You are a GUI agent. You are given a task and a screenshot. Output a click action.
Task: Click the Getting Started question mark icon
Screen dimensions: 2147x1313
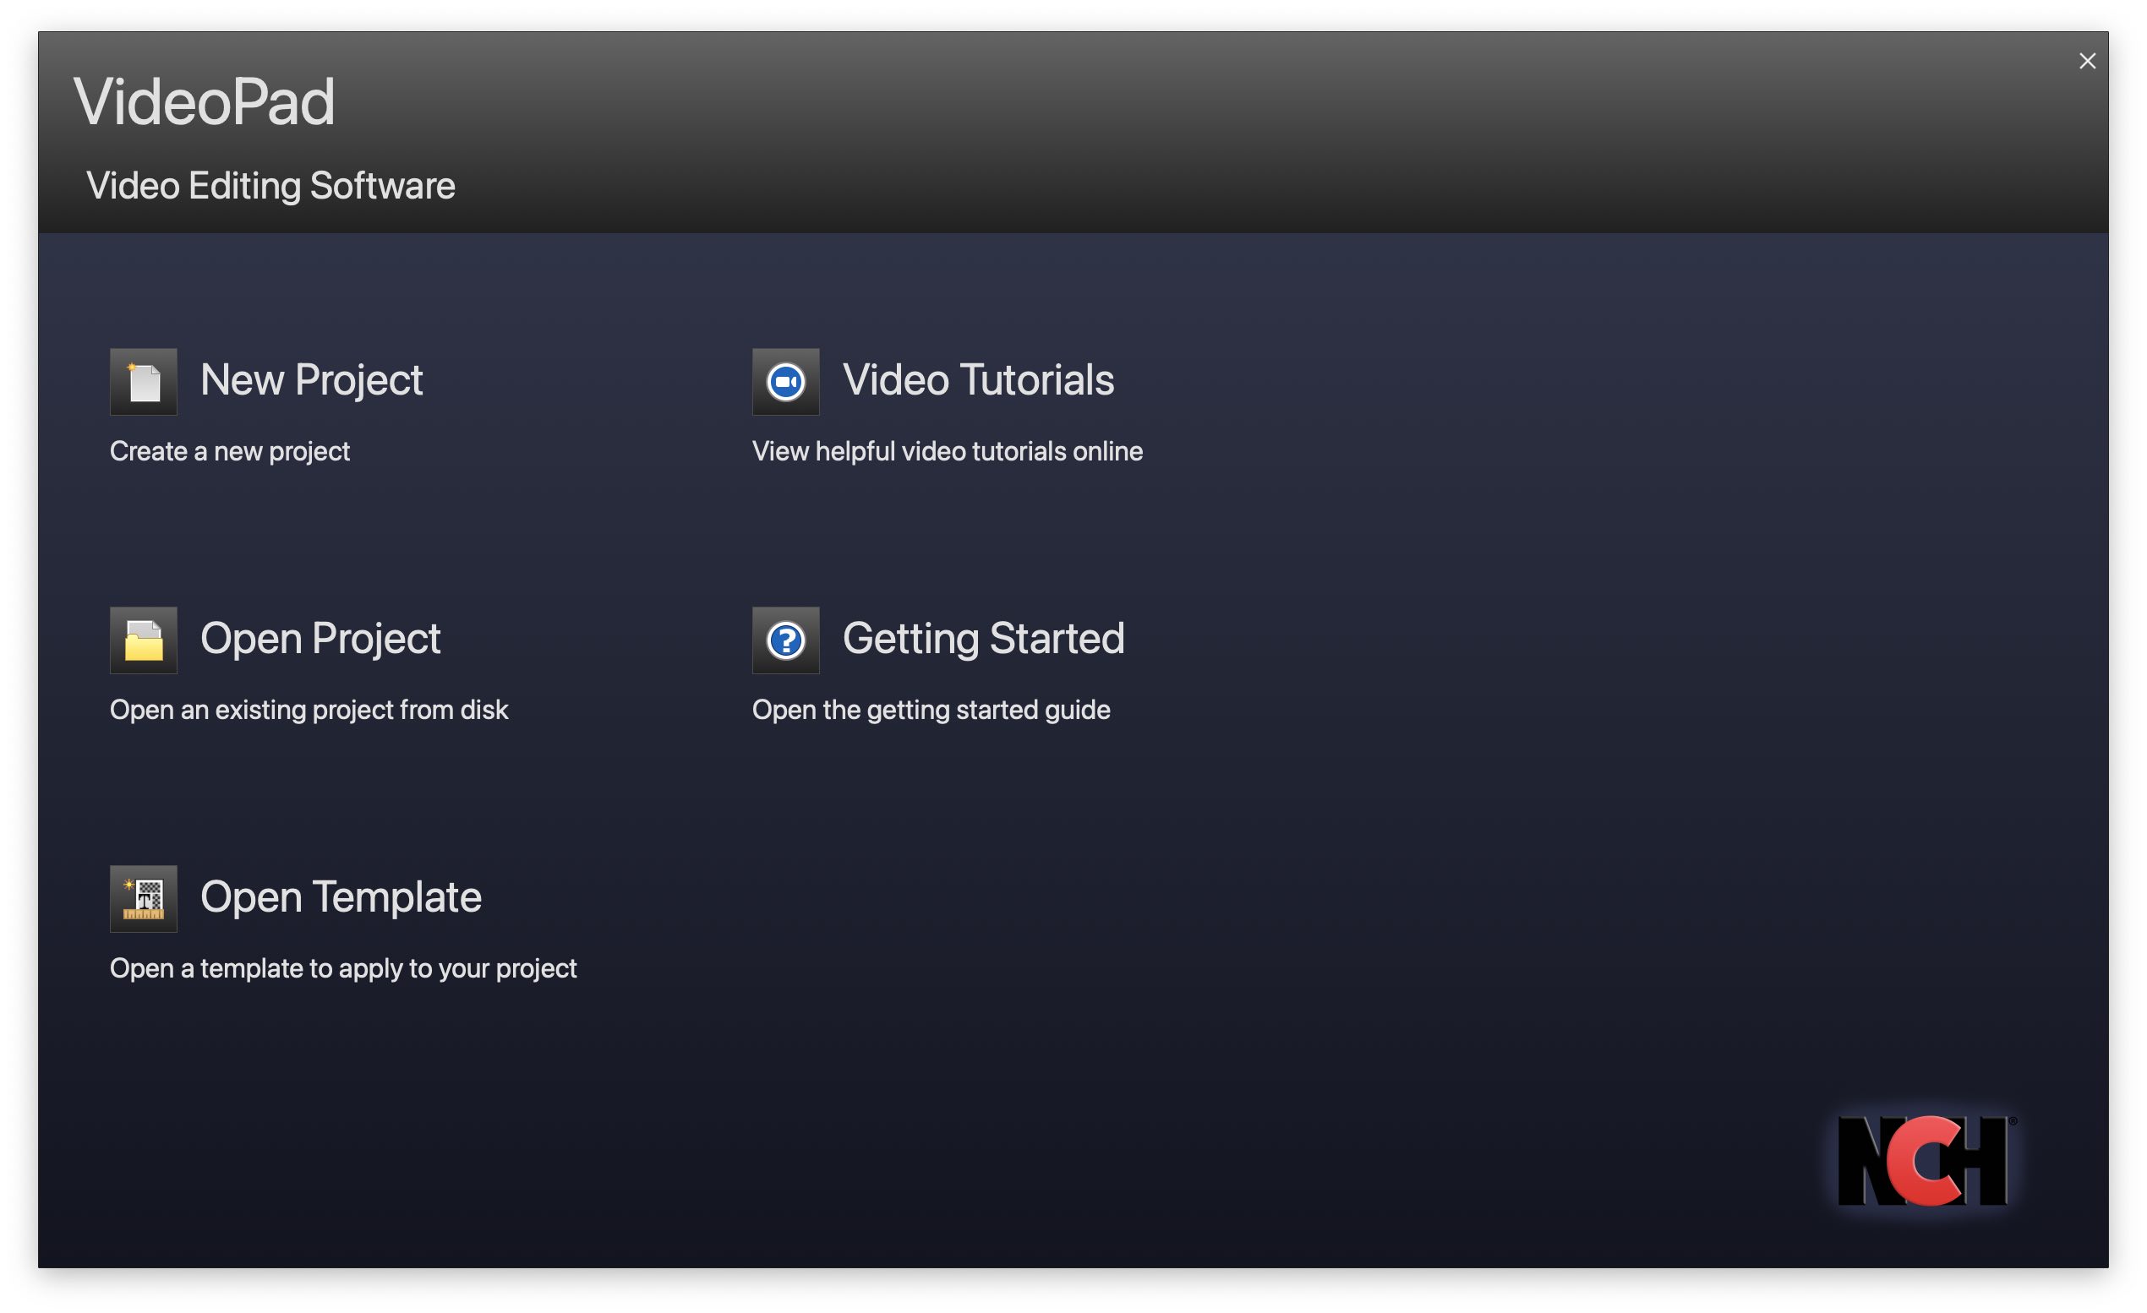tap(786, 640)
